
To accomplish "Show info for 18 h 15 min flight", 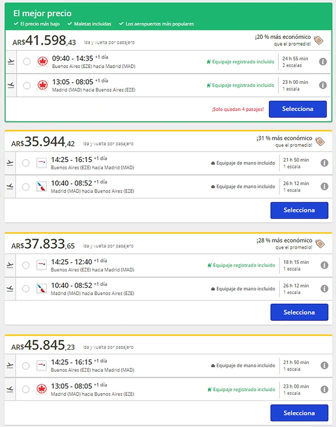I will (x=324, y=265).
